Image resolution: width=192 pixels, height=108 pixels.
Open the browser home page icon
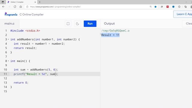(21, 7)
